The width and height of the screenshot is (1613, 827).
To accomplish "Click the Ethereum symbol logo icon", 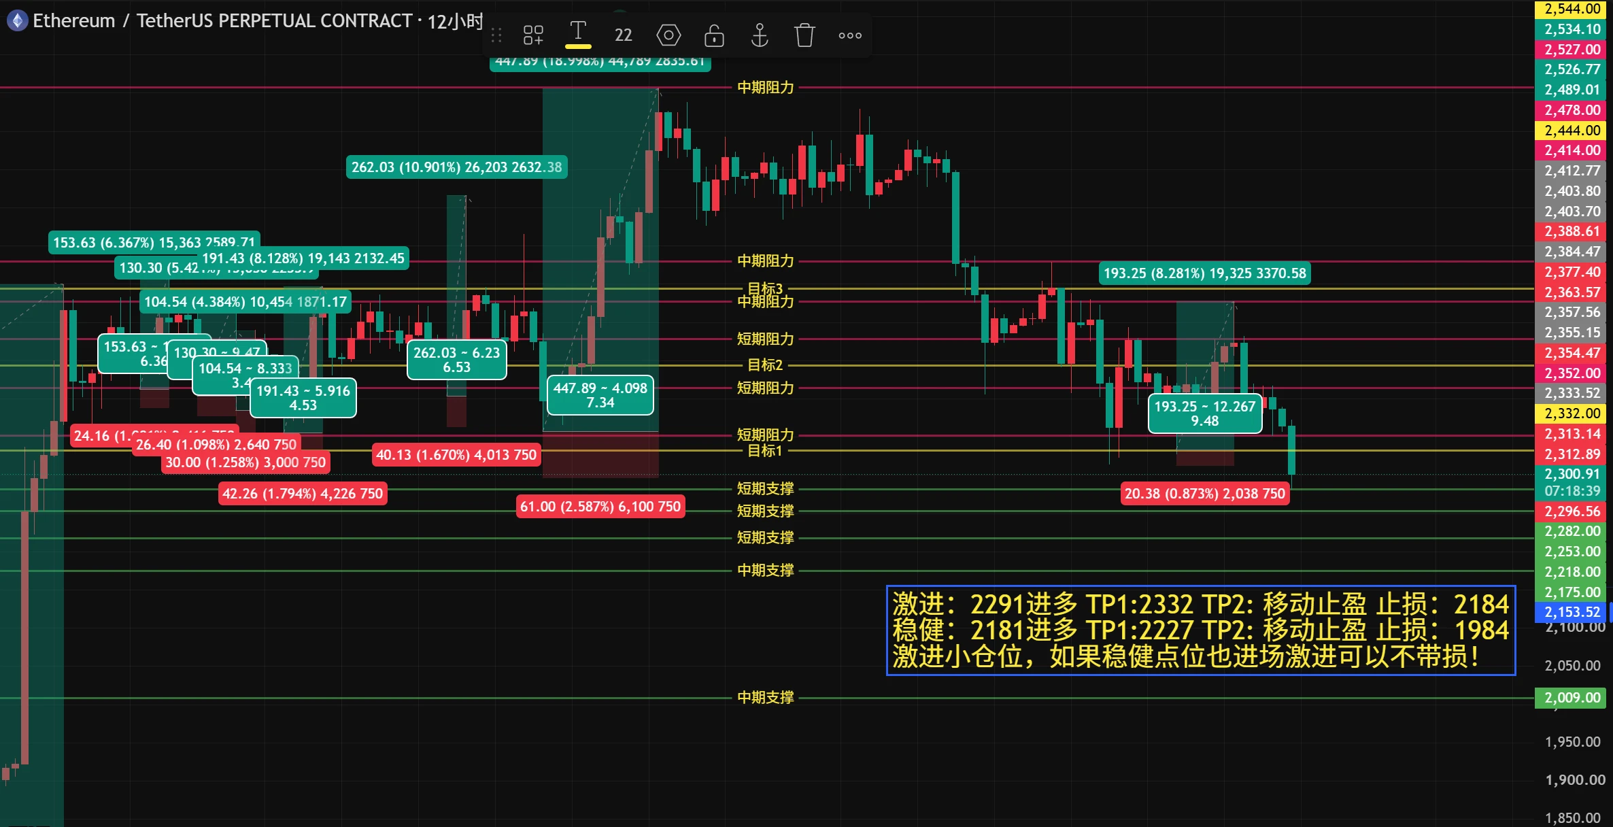I will click(17, 20).
